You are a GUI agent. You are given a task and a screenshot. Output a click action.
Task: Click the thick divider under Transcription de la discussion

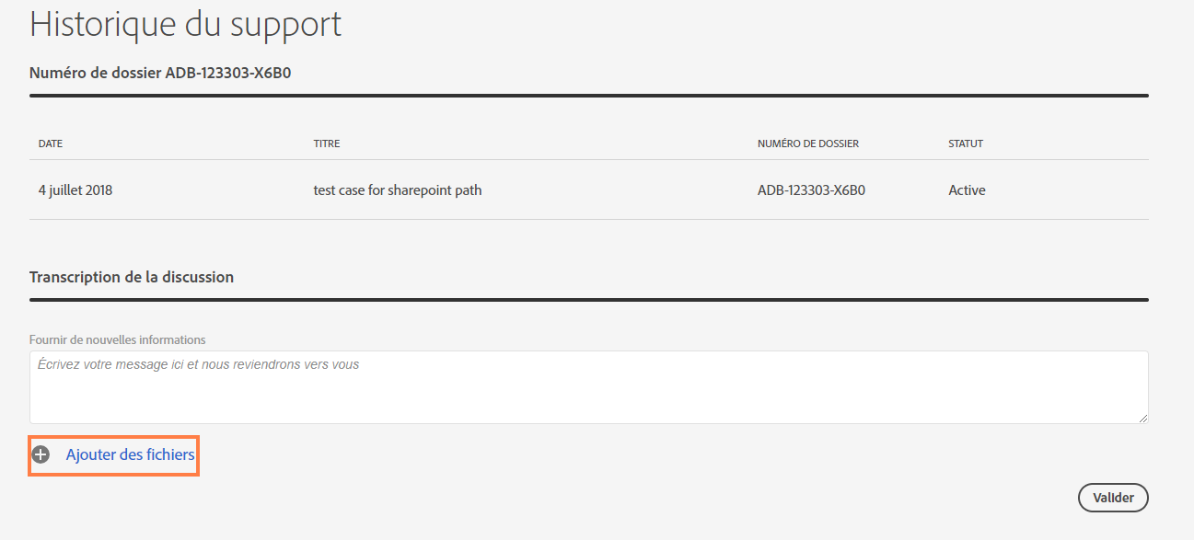(588, 299)
